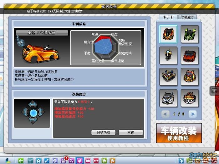Click the red 增加弯道加速 +30 bonus line
Viewport: 219px width, 164px height.
point(69,112)
